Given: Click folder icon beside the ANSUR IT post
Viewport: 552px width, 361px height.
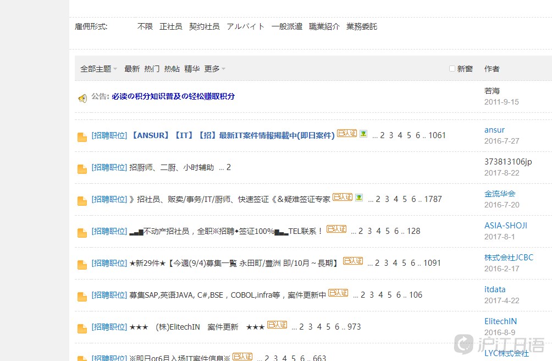Looking at the screenshot, I should pyautogui.click(x=82, y=137).
